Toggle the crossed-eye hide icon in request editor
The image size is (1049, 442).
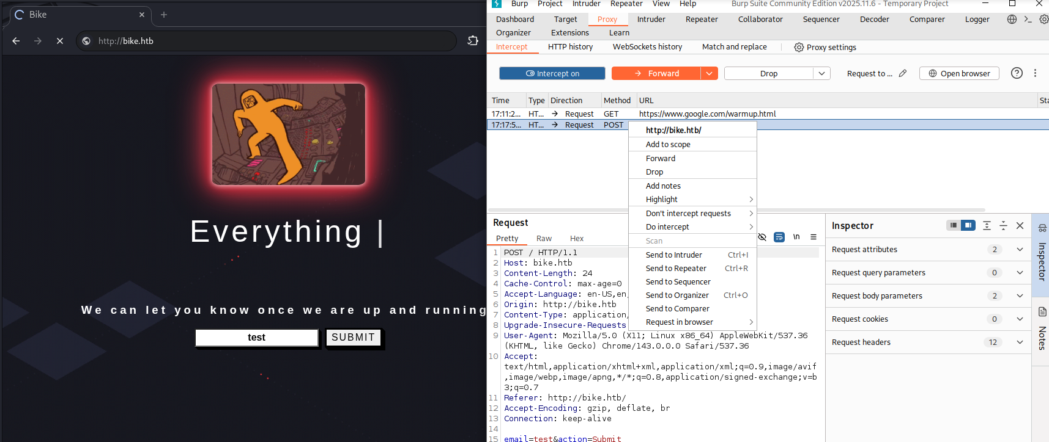click(762, 237)
